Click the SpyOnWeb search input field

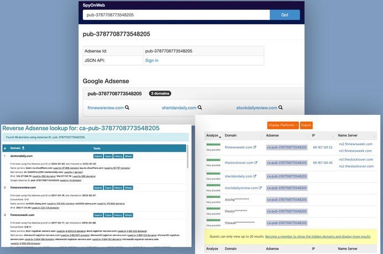point(176,15)
